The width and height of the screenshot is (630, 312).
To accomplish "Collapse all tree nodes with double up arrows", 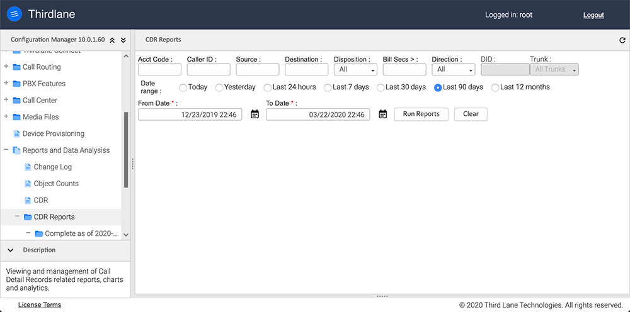I will click(112, 40).
